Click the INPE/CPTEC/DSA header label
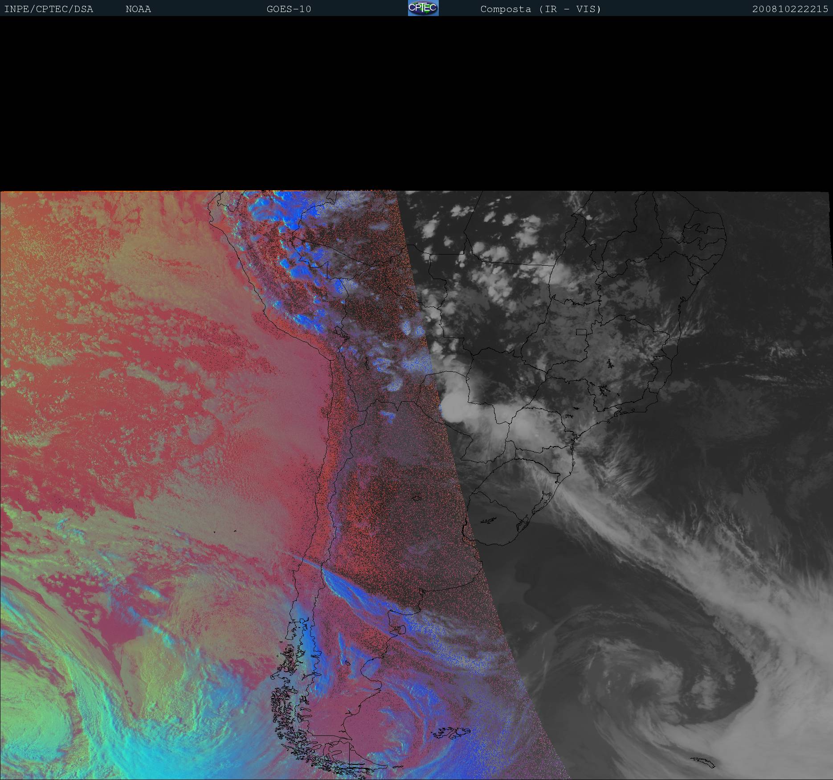The width and height of the screenshot is (833, 780). 49,9
